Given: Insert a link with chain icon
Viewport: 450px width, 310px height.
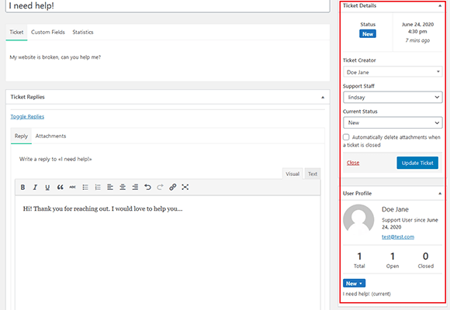Looking at the screenshot, I should [172, 188].
